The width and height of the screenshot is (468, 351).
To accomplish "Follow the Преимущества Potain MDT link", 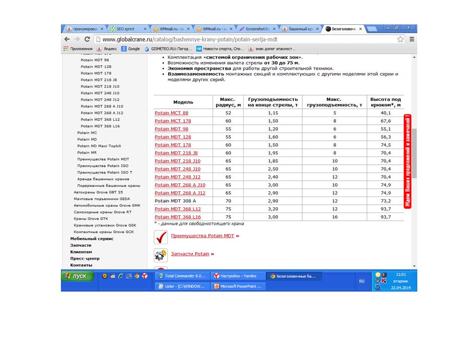I will (x=202, y=236).
